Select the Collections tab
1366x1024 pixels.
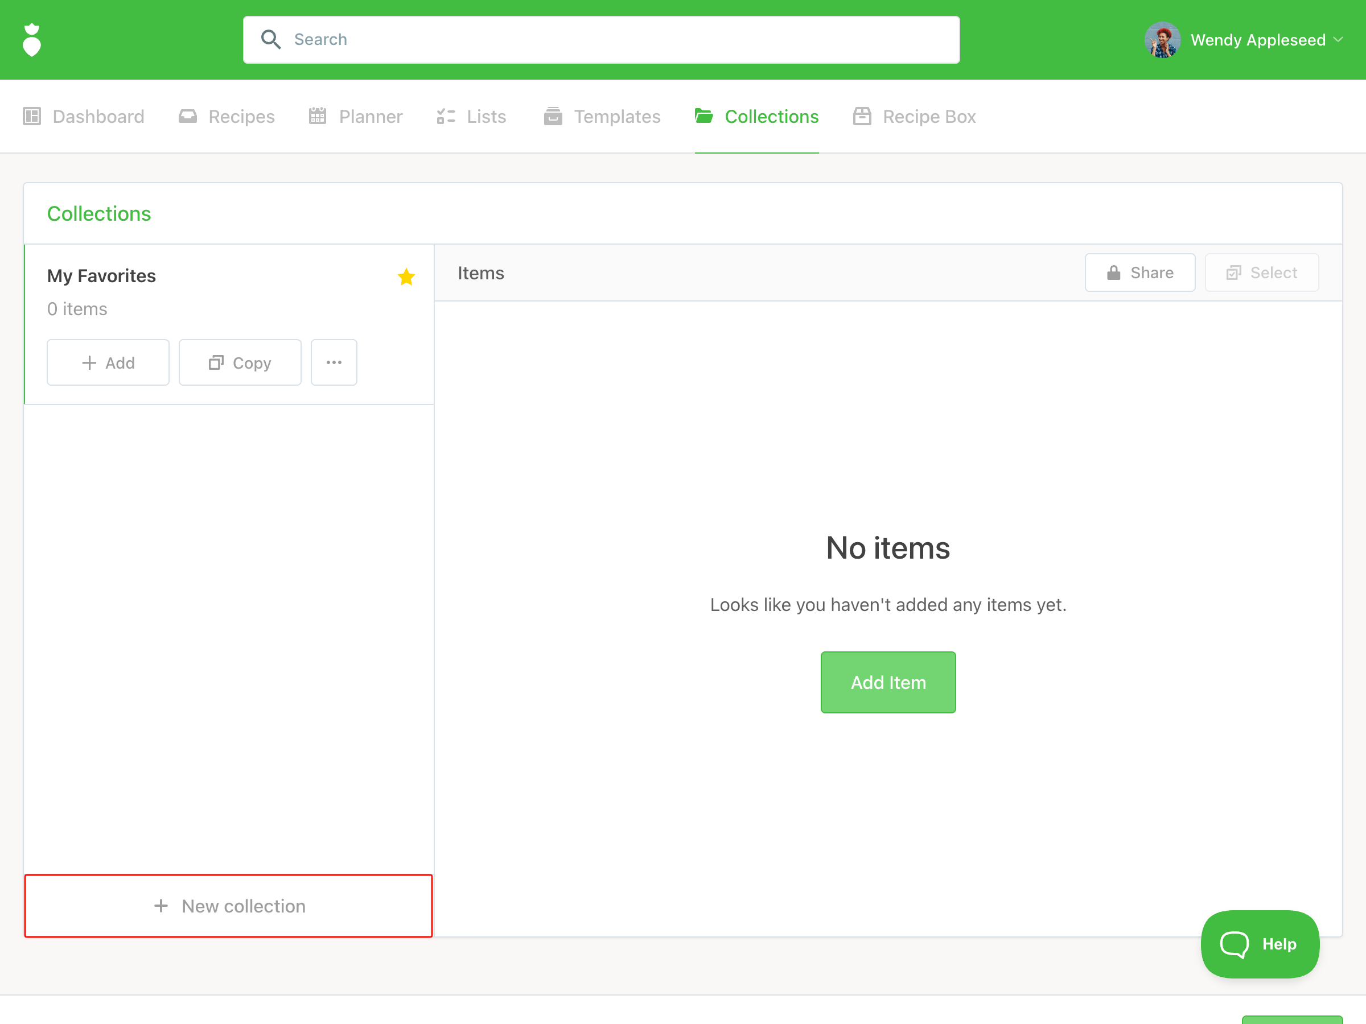click(756, 117)
